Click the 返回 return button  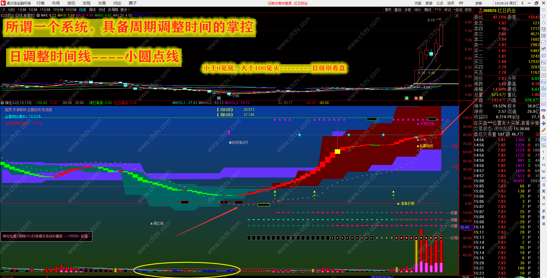(x=468, y=10)
